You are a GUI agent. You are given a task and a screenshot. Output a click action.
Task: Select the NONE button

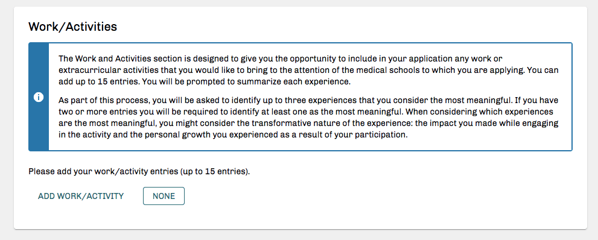click(x=164, y=196)
